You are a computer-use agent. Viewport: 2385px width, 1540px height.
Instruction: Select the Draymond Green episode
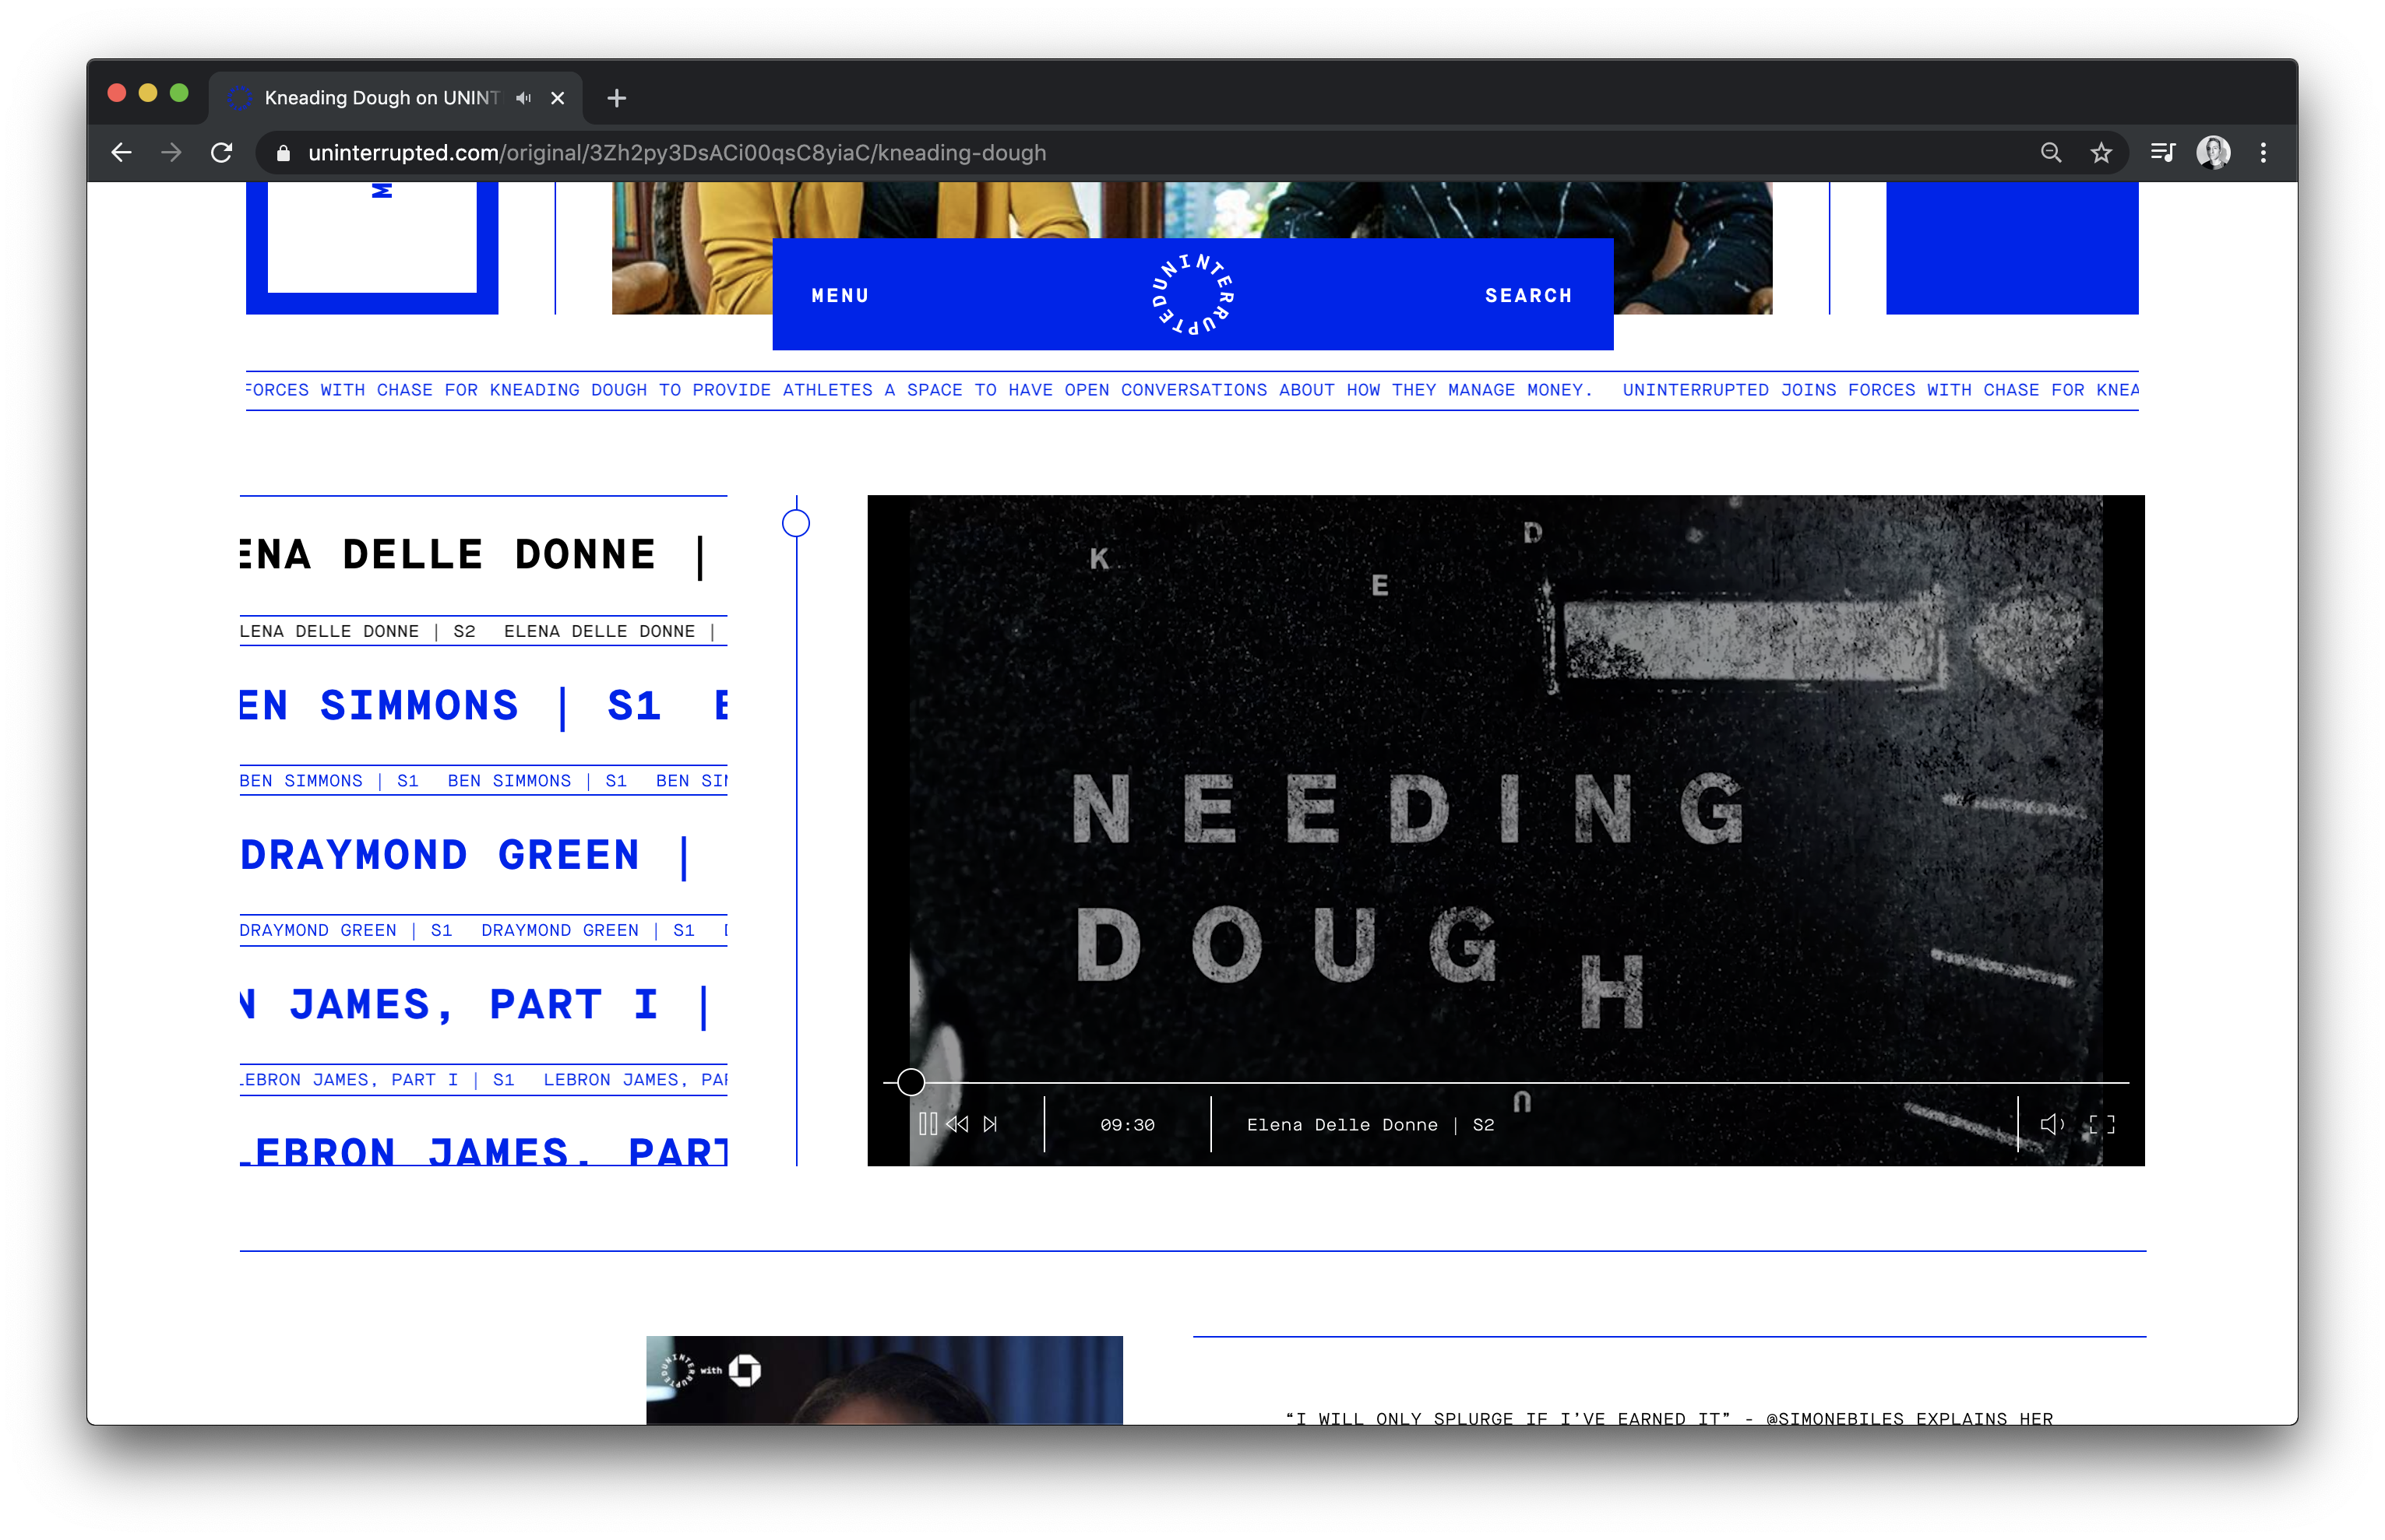pyautogui.click(x=440, y=856)
